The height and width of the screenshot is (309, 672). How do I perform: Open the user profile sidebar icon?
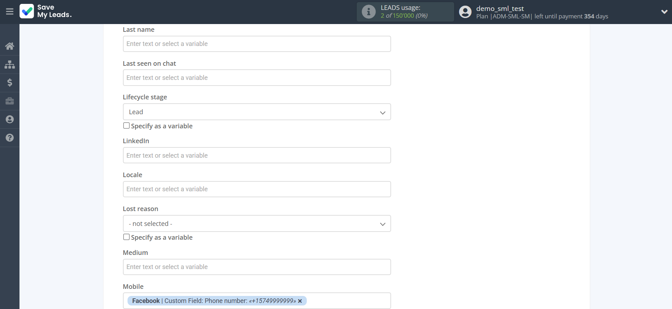(10, 119)
